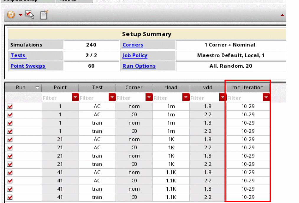Sort by the vdd column header
The height and width of the screenshot is (203, 299).
[x=207, y=88]
